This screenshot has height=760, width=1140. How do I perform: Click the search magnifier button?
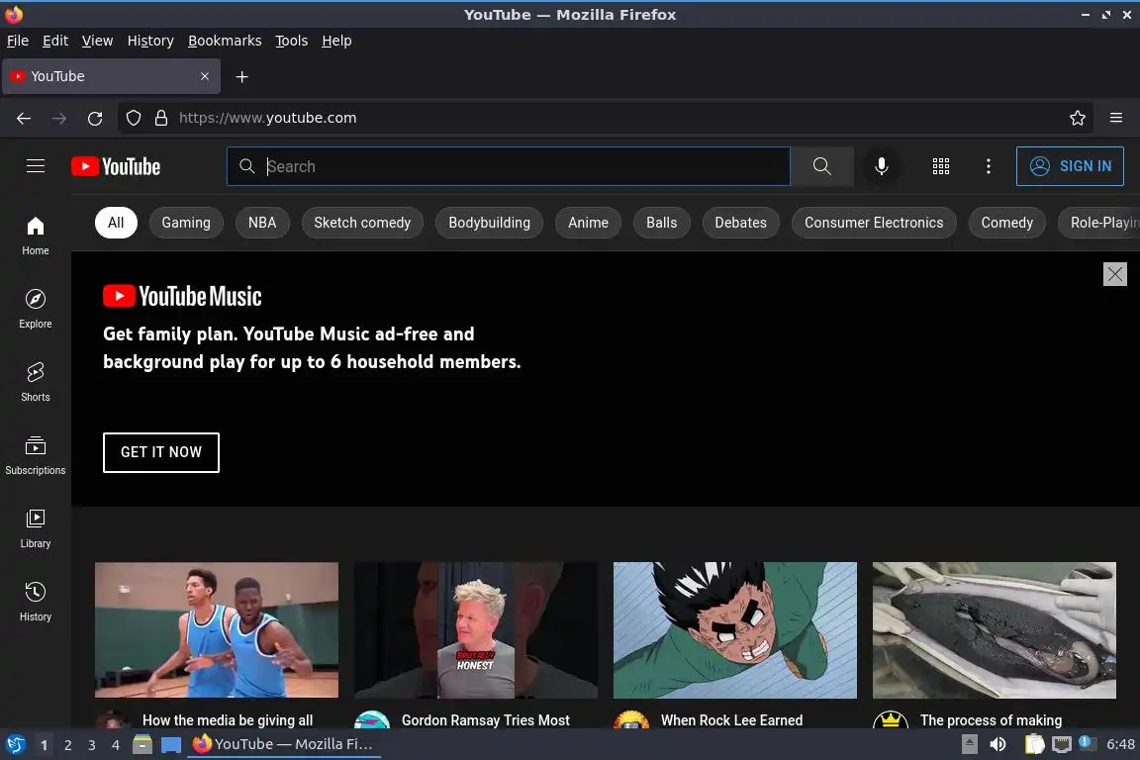[821, 166]
